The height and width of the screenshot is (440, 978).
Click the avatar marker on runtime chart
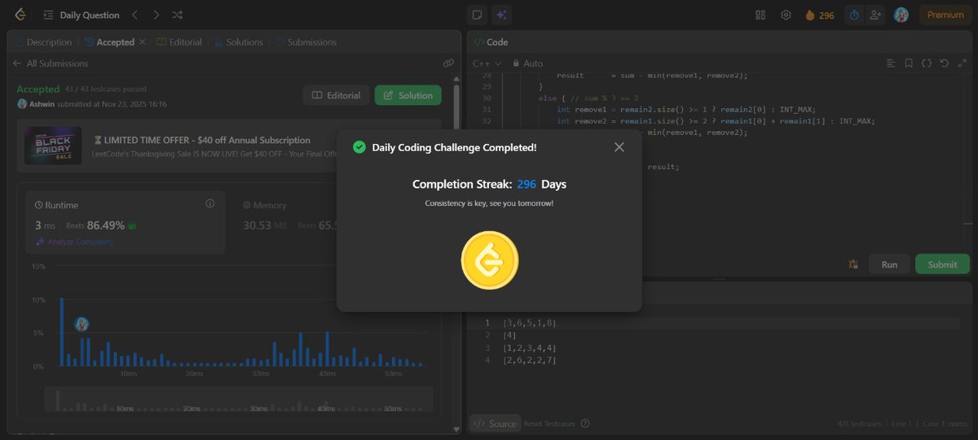81,324
